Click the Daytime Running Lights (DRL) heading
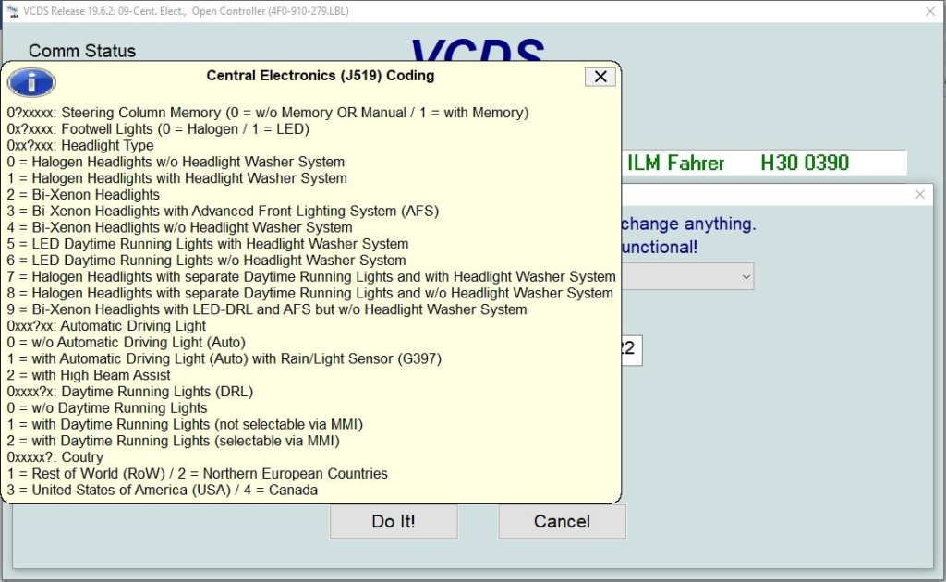The width and height of the screenshot is (946, 582). [x=129, y=392]
